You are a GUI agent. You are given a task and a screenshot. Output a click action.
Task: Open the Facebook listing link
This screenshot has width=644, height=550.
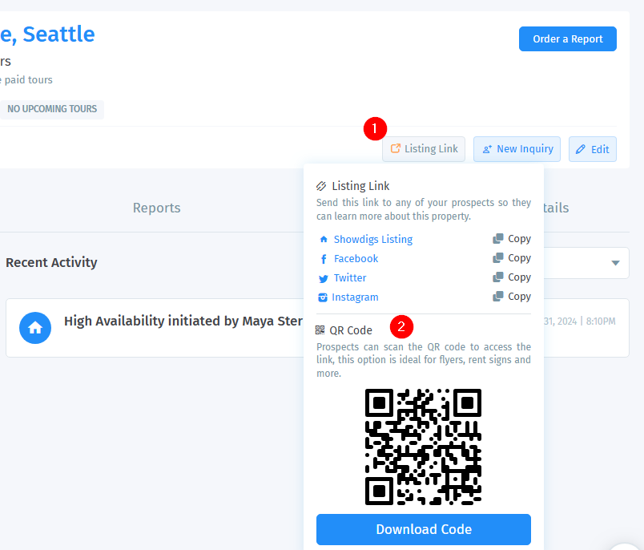356,258
